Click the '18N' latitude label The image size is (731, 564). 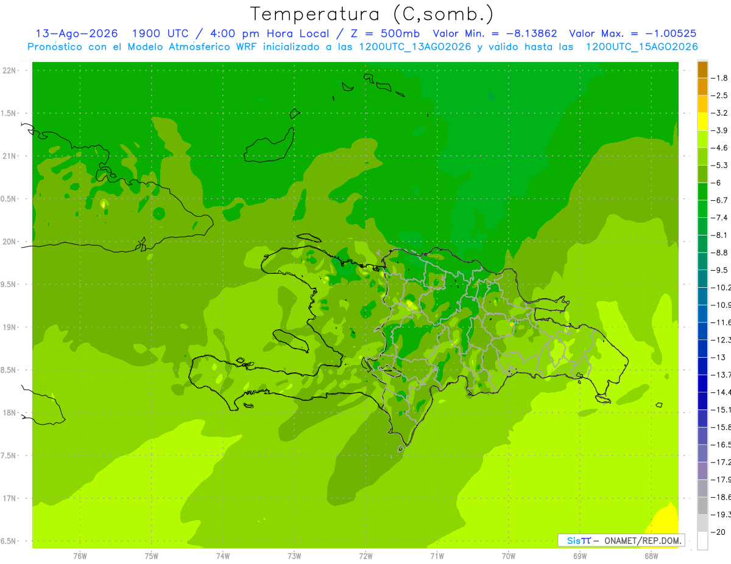10,413
